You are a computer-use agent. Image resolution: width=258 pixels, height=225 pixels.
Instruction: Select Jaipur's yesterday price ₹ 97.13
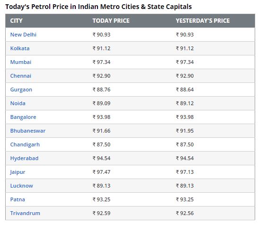pos(185,172)
